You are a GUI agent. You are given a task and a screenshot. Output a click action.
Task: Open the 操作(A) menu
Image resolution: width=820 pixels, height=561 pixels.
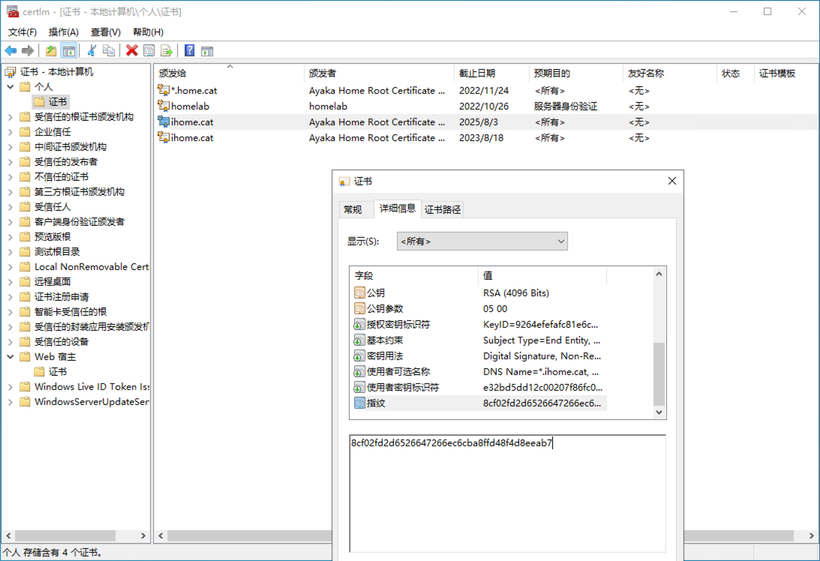[64, 32]
